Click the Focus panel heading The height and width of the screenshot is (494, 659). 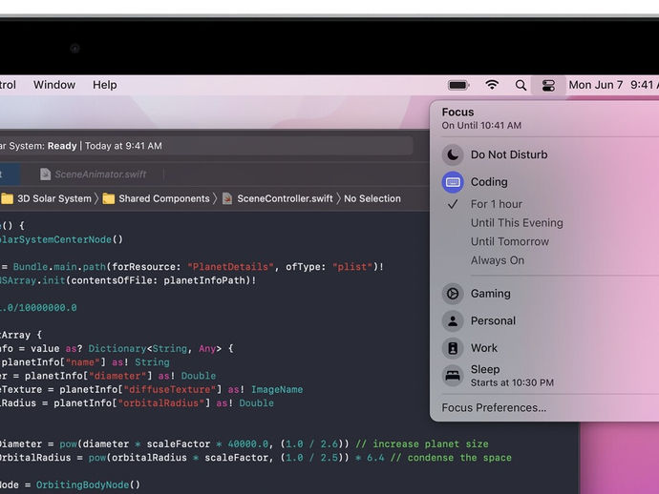tap(457, 113)
